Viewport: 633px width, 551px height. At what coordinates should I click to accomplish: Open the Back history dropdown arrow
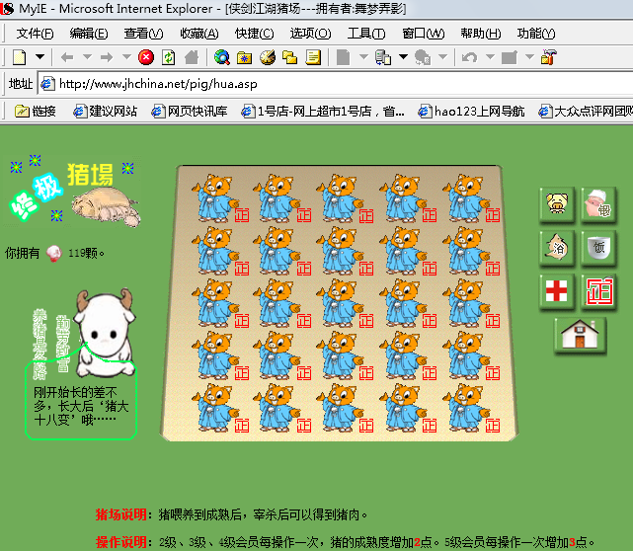pos(87,57)
